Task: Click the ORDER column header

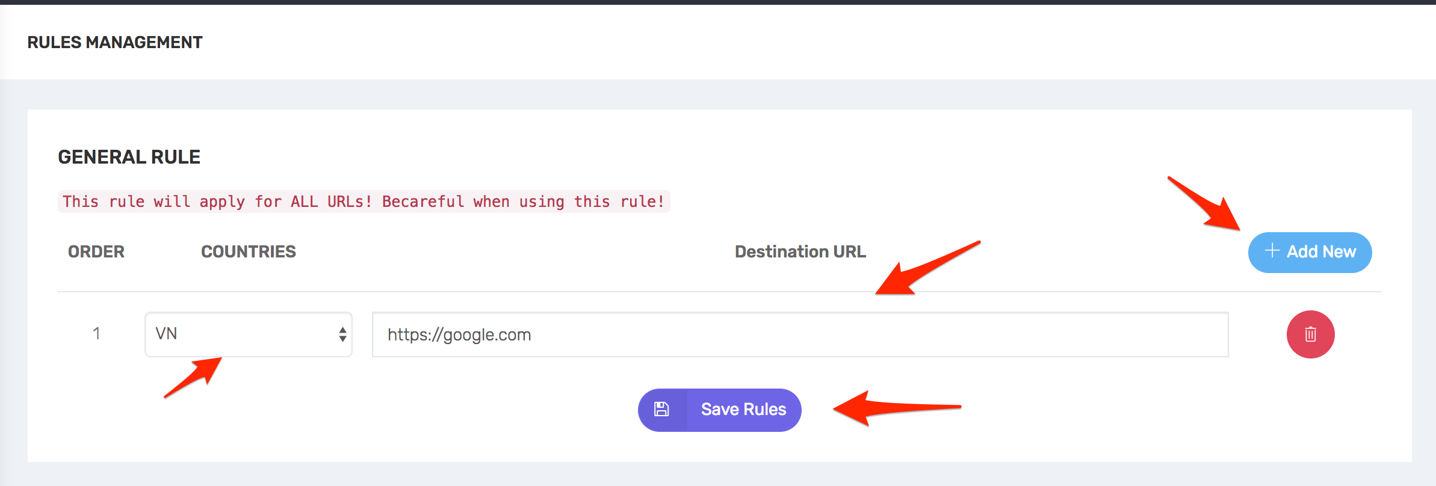Action: [x=96, y=251]
